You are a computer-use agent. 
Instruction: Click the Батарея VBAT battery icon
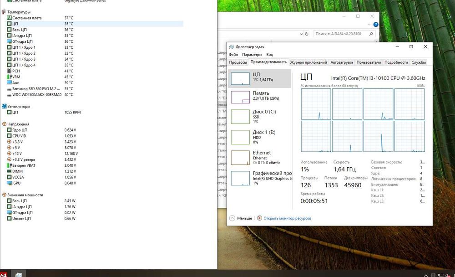coord(9,165)
